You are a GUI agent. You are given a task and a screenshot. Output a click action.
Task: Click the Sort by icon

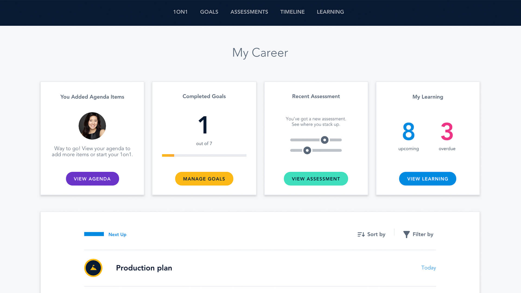[x=361, y=234]
